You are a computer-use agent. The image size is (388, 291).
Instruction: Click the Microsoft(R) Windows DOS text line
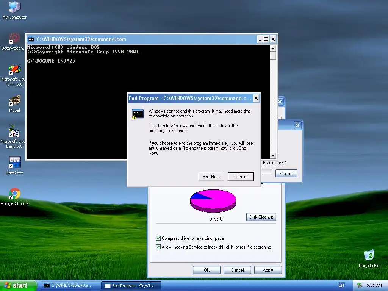63,47
